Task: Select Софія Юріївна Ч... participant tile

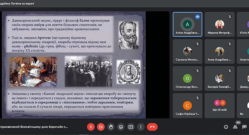Action: coord(187,106)
